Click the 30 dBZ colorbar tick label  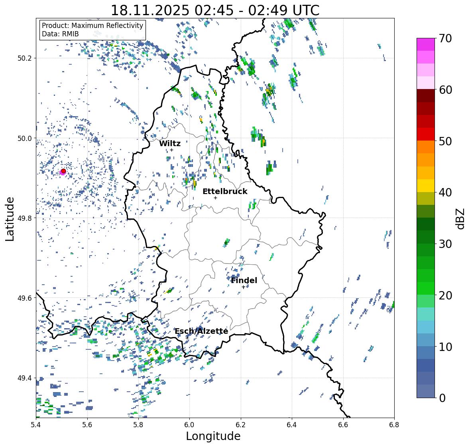[x=445, y=244]
